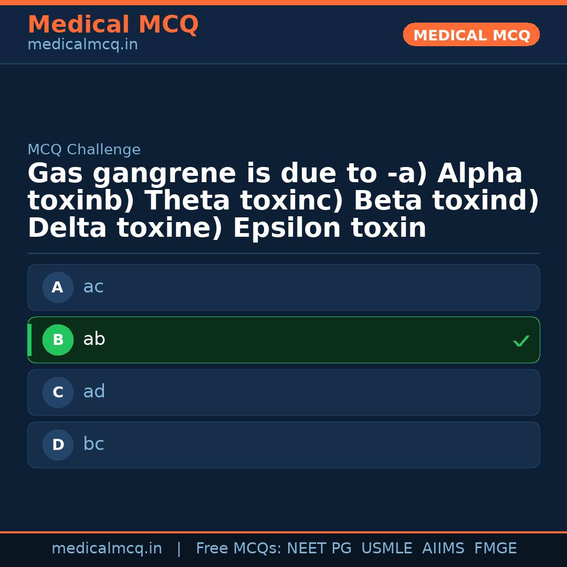The height and width of the screenshot is (567, 567).
Task: Click the circular C letter badge
Action: [58, 392]
